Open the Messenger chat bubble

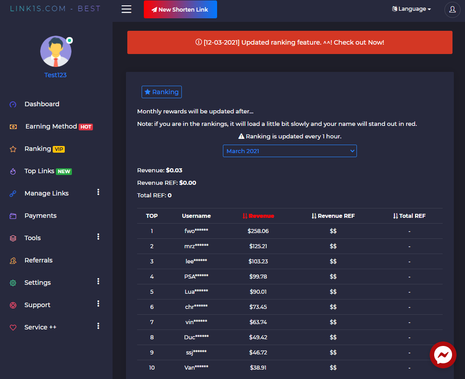click(443, 355)
